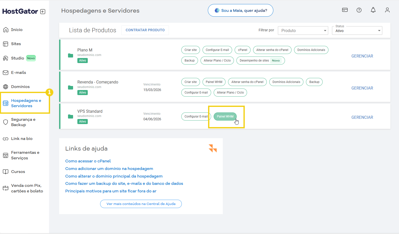
Task: Open Como acessar o cPanel link
Action: click(x=88, y=161)
